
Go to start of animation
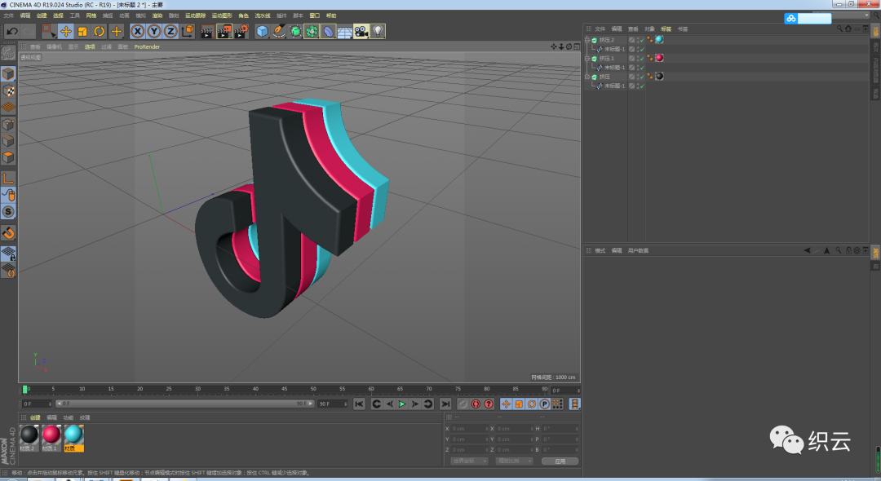[359, 404]
